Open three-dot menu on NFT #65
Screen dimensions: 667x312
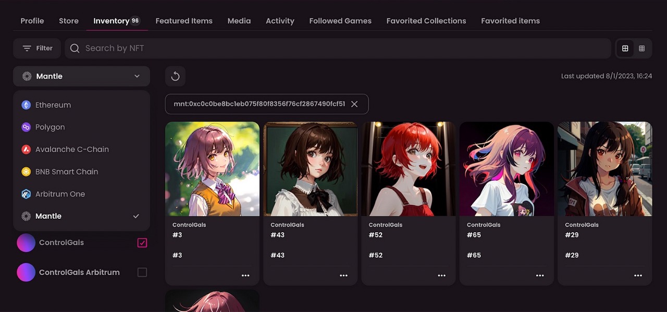click(x=540, y=276)
